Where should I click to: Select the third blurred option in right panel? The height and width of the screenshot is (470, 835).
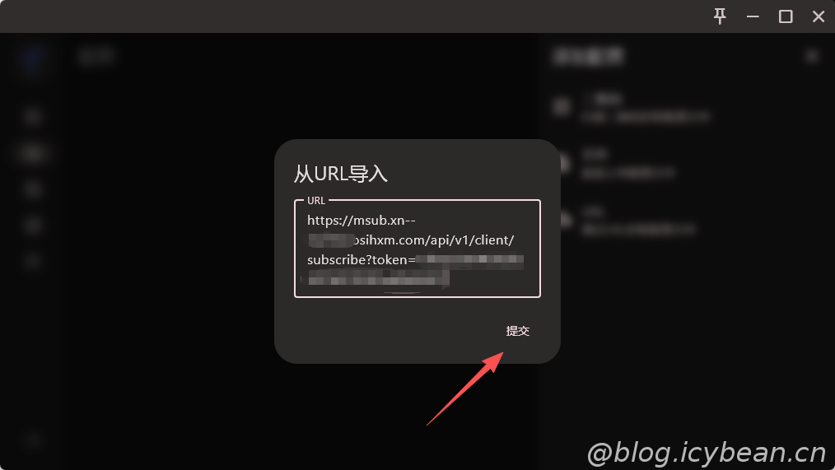[x=628, y=221]
